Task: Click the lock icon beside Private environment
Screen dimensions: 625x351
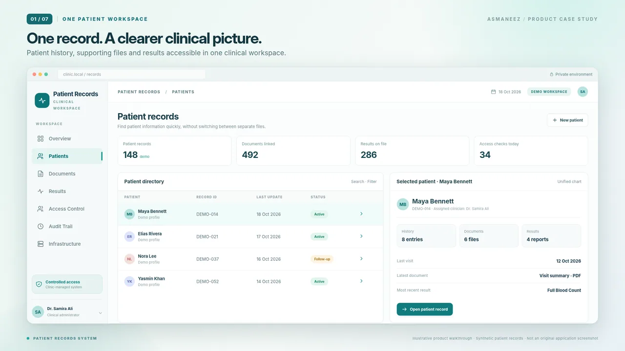Action: [552, 75]
